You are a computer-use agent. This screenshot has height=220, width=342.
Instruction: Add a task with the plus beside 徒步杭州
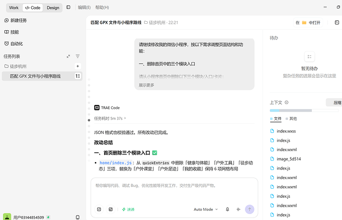click(78, 66)
